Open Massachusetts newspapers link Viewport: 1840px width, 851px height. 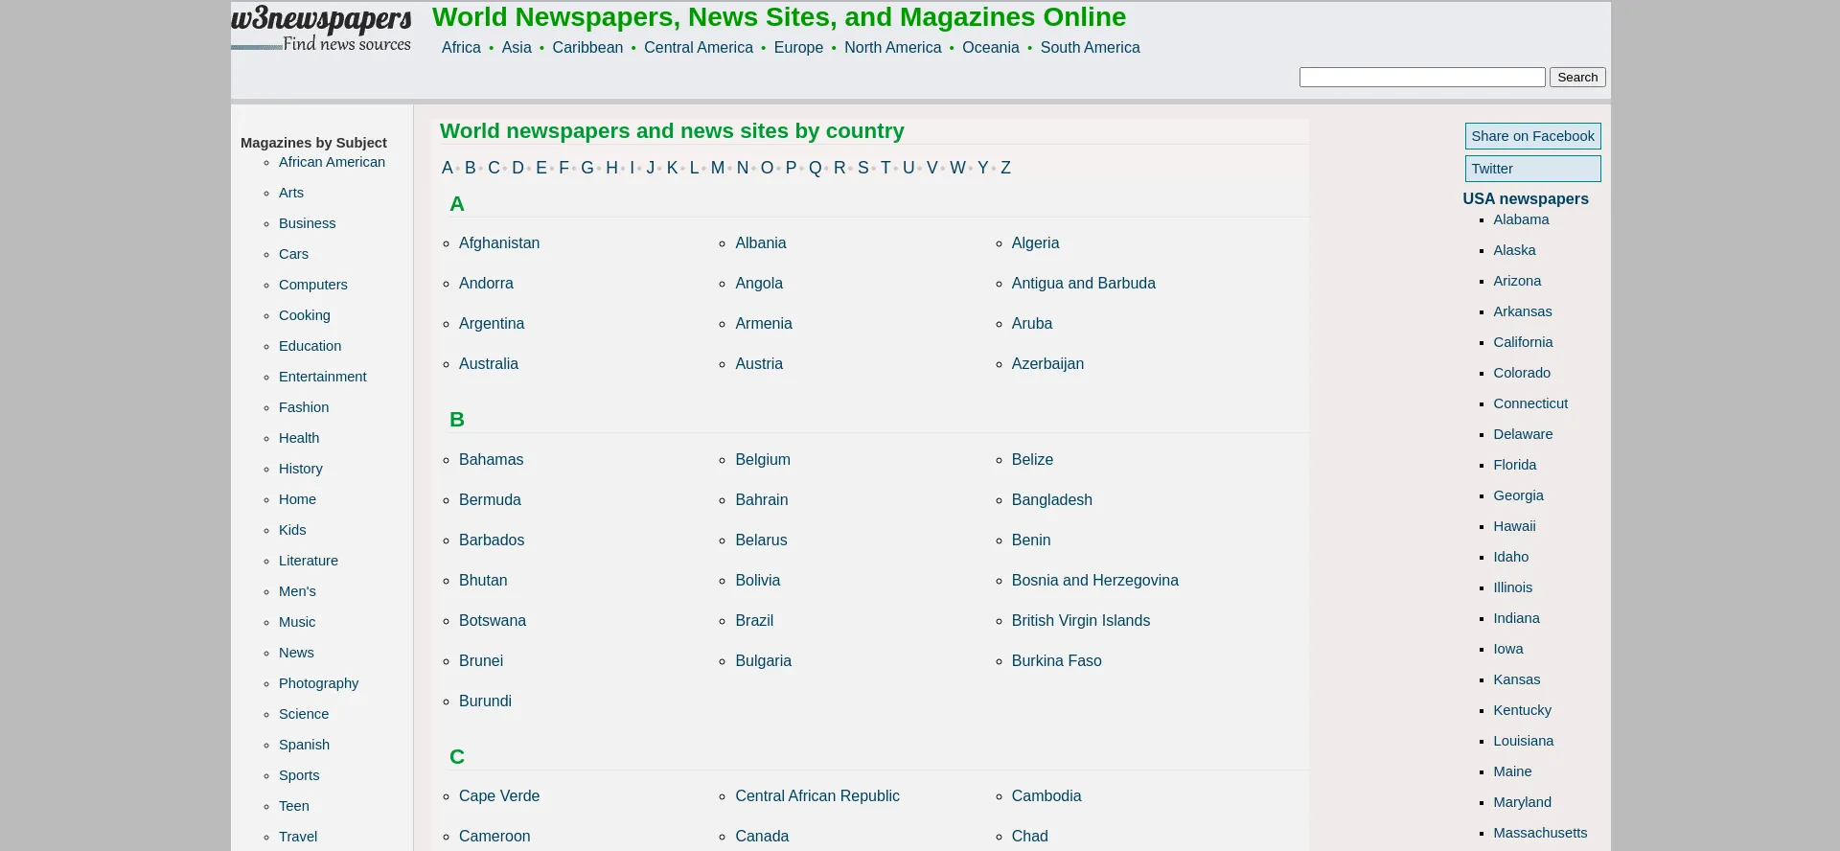pyautogui.click(x=1540, y=833)
